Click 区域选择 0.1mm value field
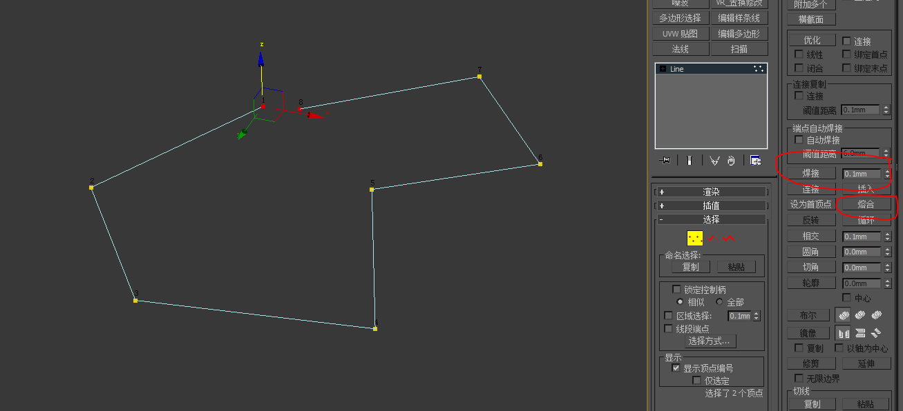Image resolution: width=903 pixels, height=411 pixels. (x=740, y=316)
